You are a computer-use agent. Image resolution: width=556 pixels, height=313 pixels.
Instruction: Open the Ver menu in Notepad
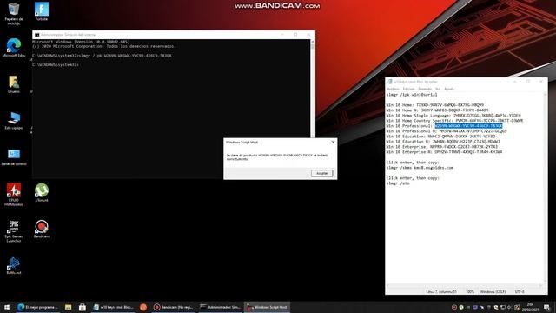click(438, 89)
